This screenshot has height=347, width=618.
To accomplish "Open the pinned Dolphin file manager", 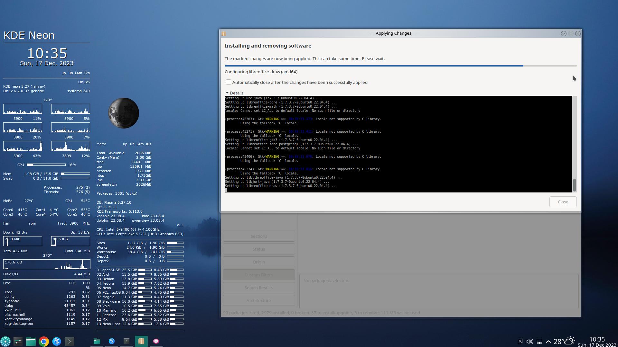I will [x=31, y=341].
